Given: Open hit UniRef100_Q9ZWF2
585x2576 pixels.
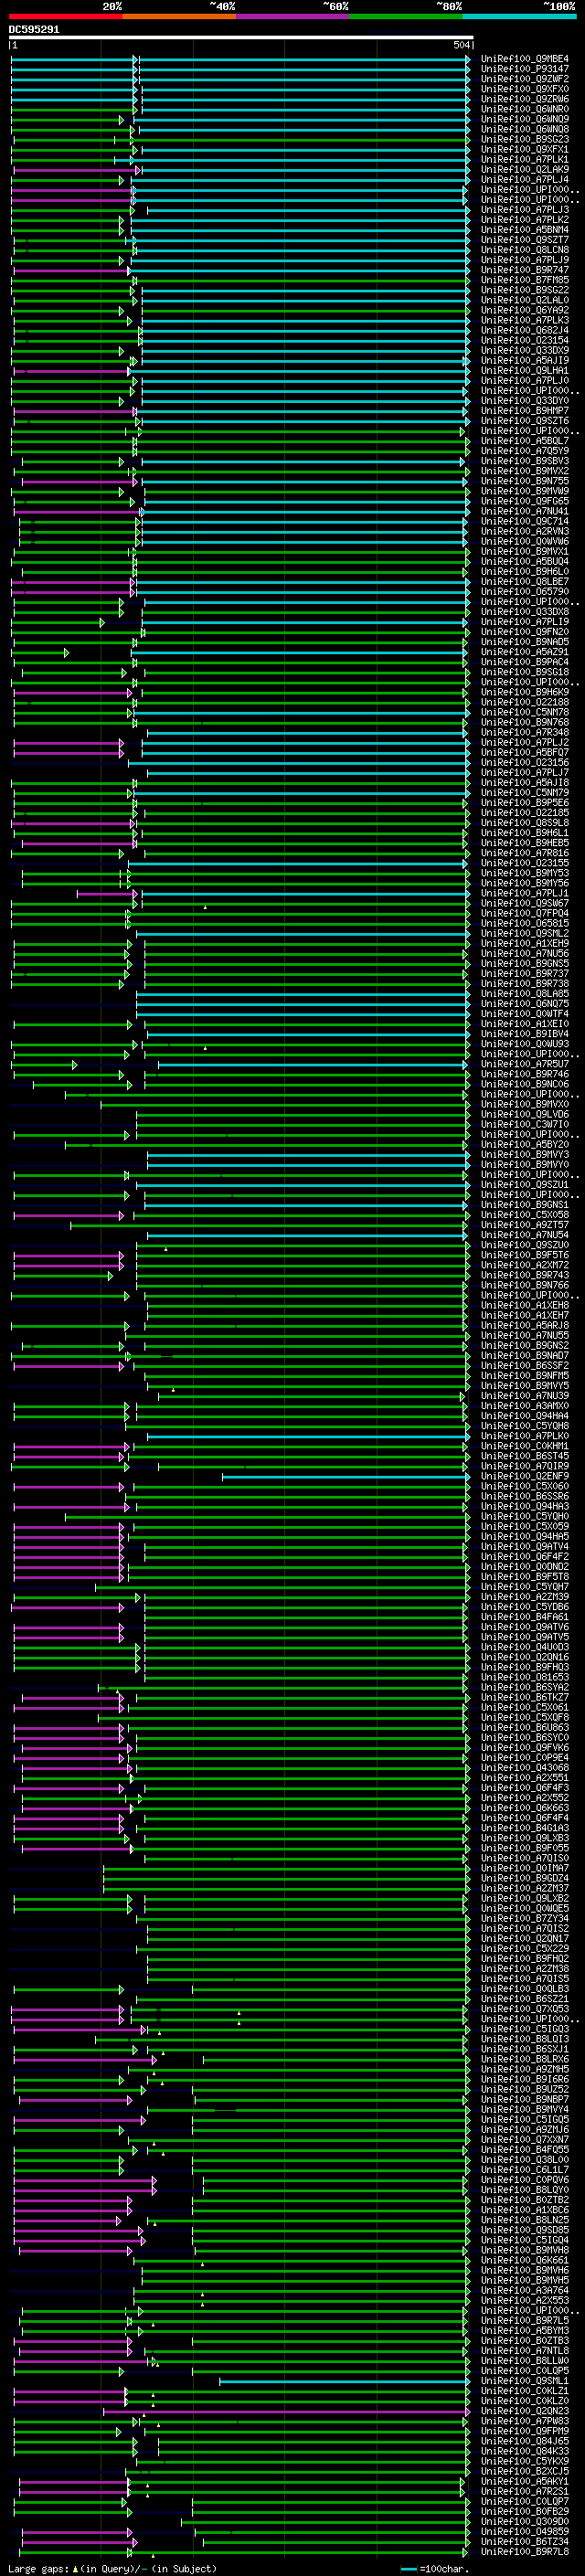Looking at the screenshot, I should tap(525, 79).
